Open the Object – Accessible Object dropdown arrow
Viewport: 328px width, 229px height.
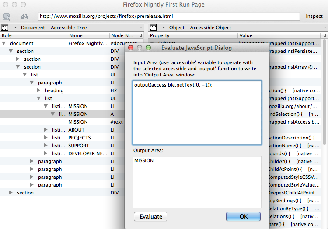(164, 28)
